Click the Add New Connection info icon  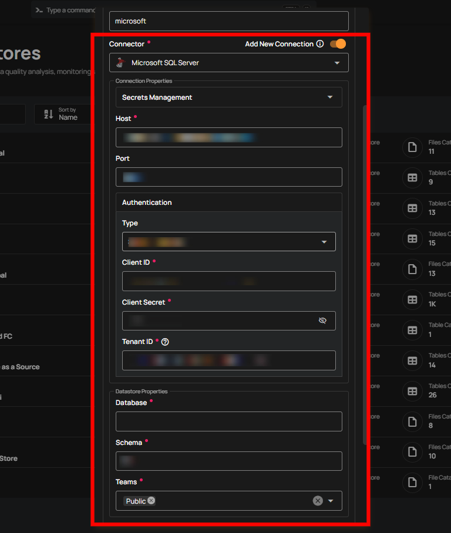point(320,44)
